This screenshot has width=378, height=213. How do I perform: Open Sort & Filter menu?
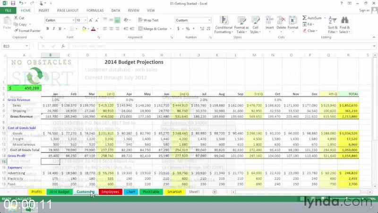coord(333,25)
